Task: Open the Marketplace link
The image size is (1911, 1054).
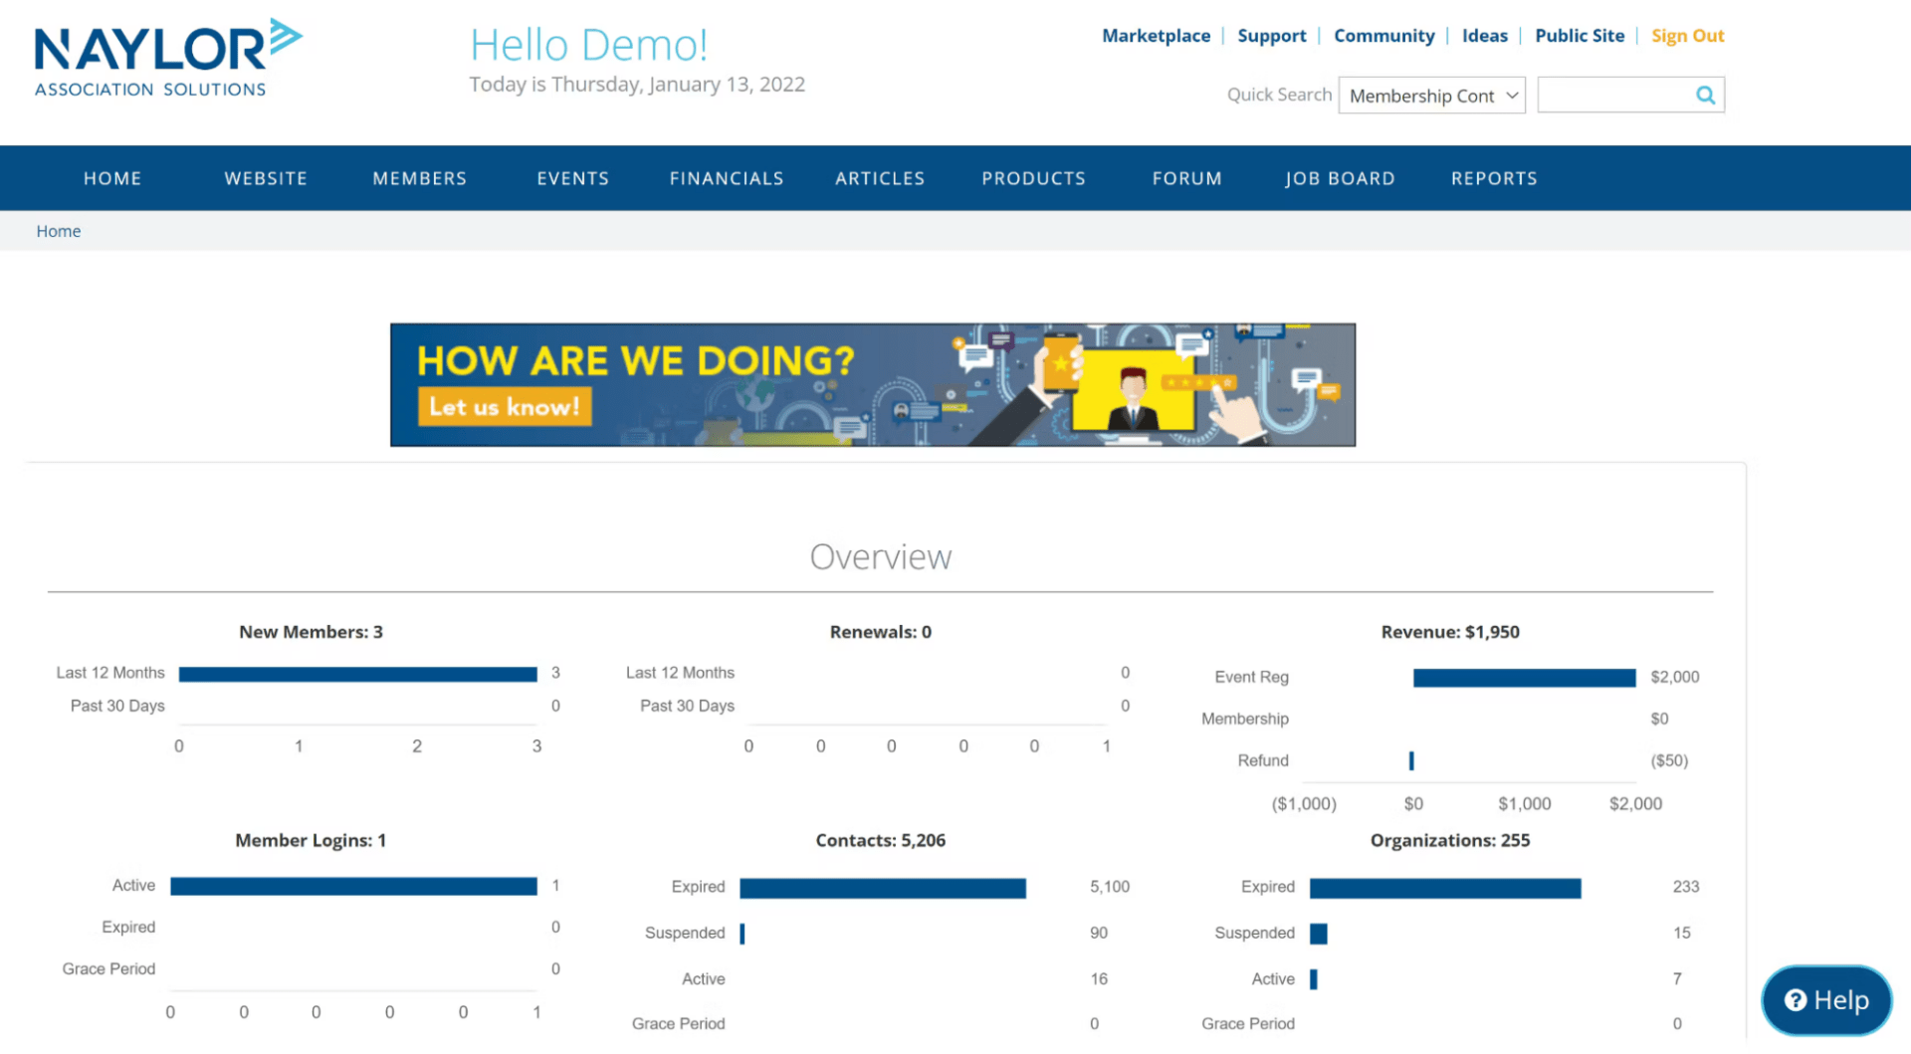Action: 1156,35
